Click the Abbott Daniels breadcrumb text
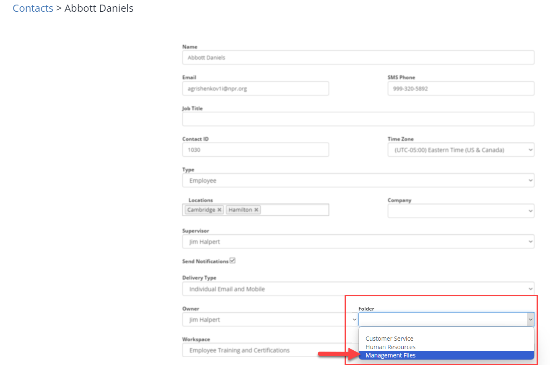 99,8
